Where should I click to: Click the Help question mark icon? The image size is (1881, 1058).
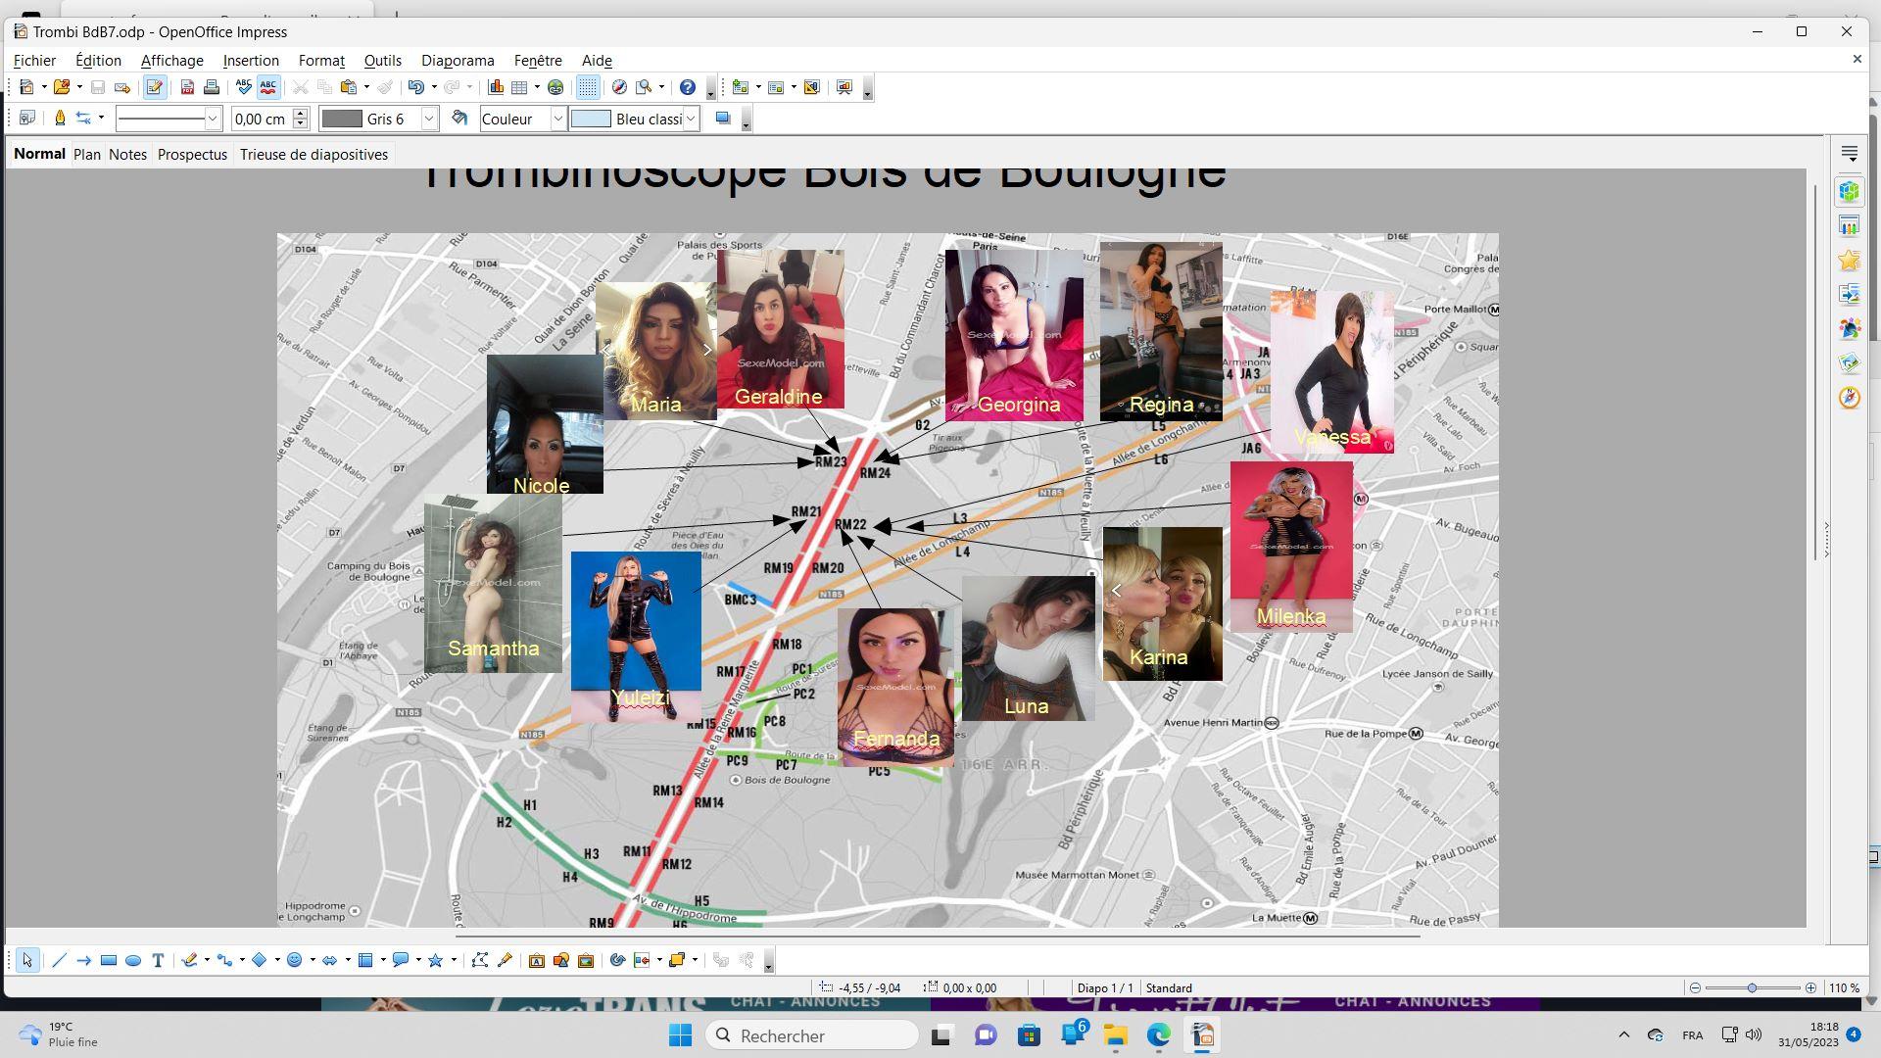688,87
